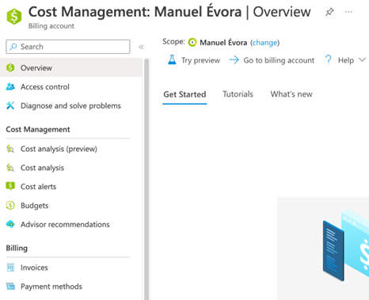Expand the Help dropdown chevron
The height and width of the screenshot is (300, 369).
[x=362, y=60]
